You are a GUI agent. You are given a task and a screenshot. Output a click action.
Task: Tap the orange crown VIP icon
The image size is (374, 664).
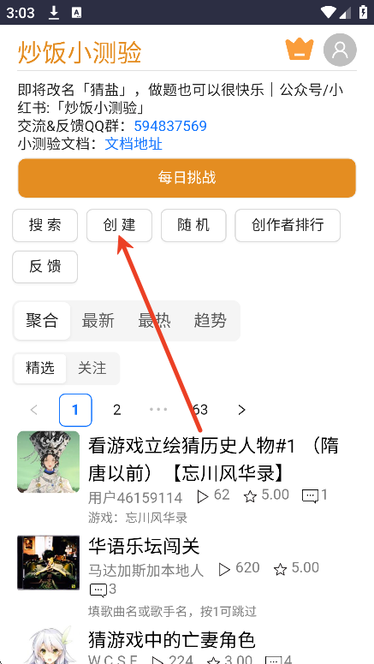pyautogui.click(x=300, y=49)
